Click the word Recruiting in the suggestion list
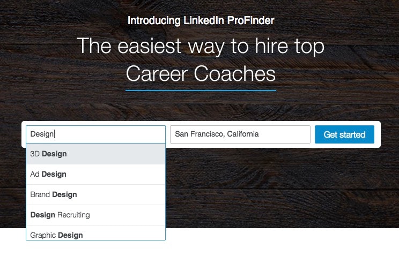 pyautogui.click(x=73, y=215)
